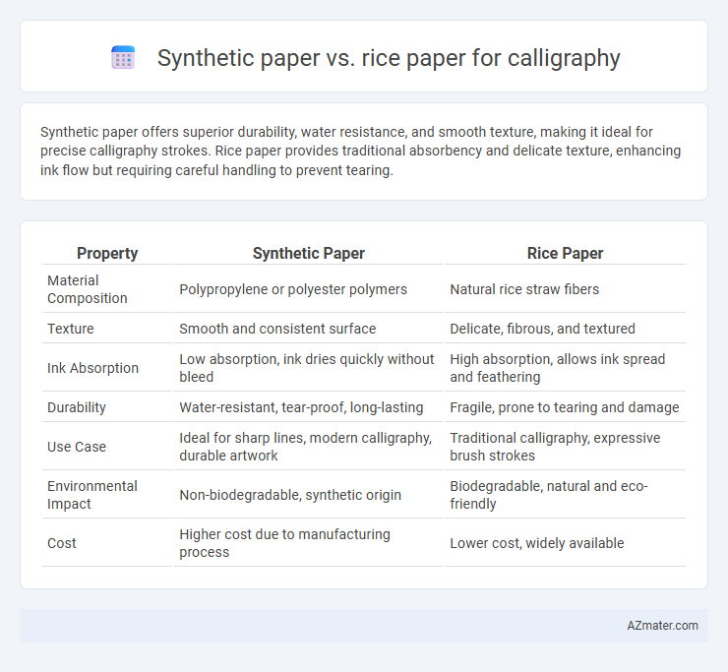Click the 'Rice Paper' column header

click(x=565, y=253)
